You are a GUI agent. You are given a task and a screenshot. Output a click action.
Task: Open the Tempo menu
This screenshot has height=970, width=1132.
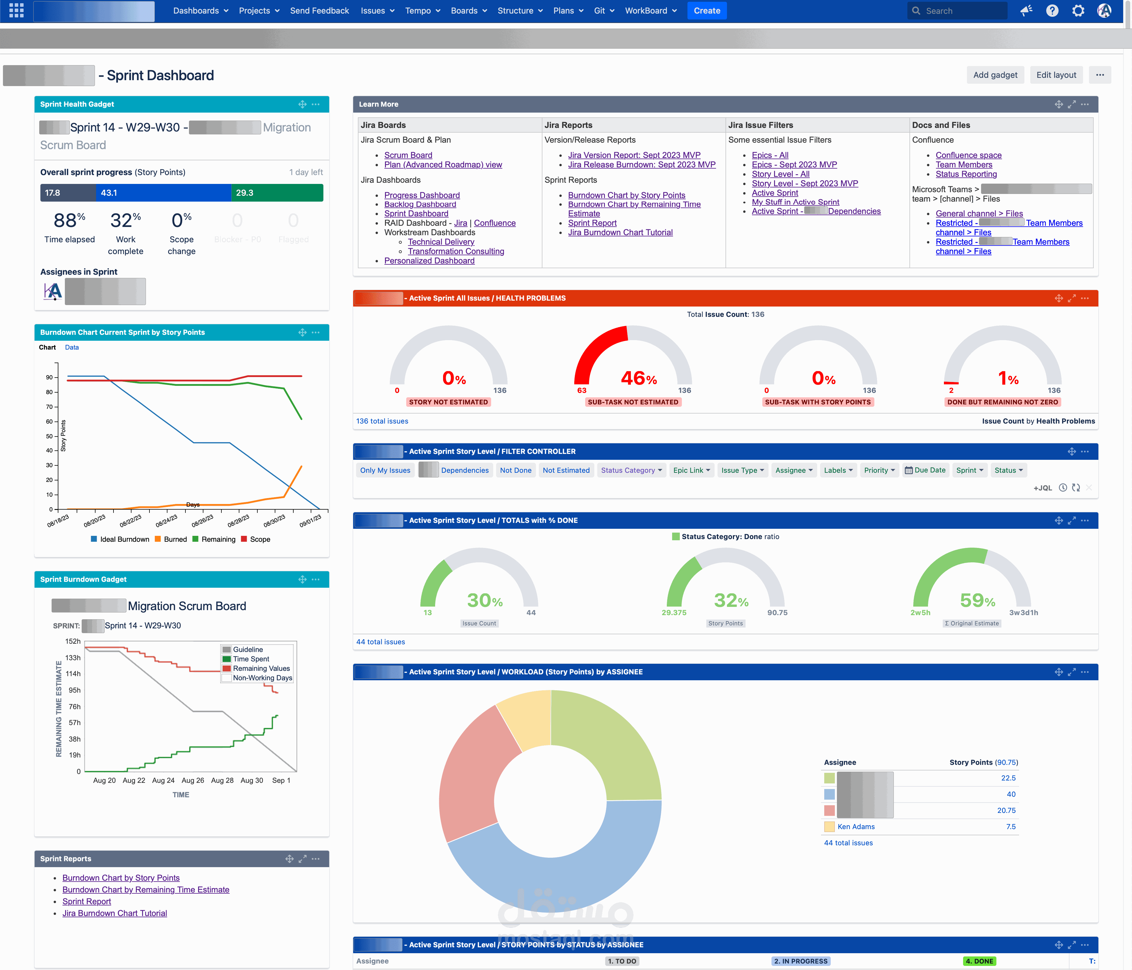tap(422, 11)
